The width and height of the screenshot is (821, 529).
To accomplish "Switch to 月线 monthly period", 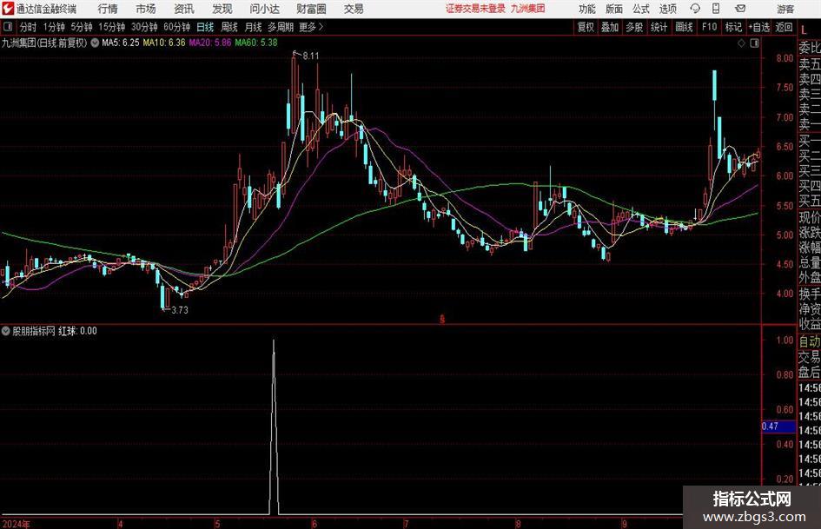I will point(253,27).
